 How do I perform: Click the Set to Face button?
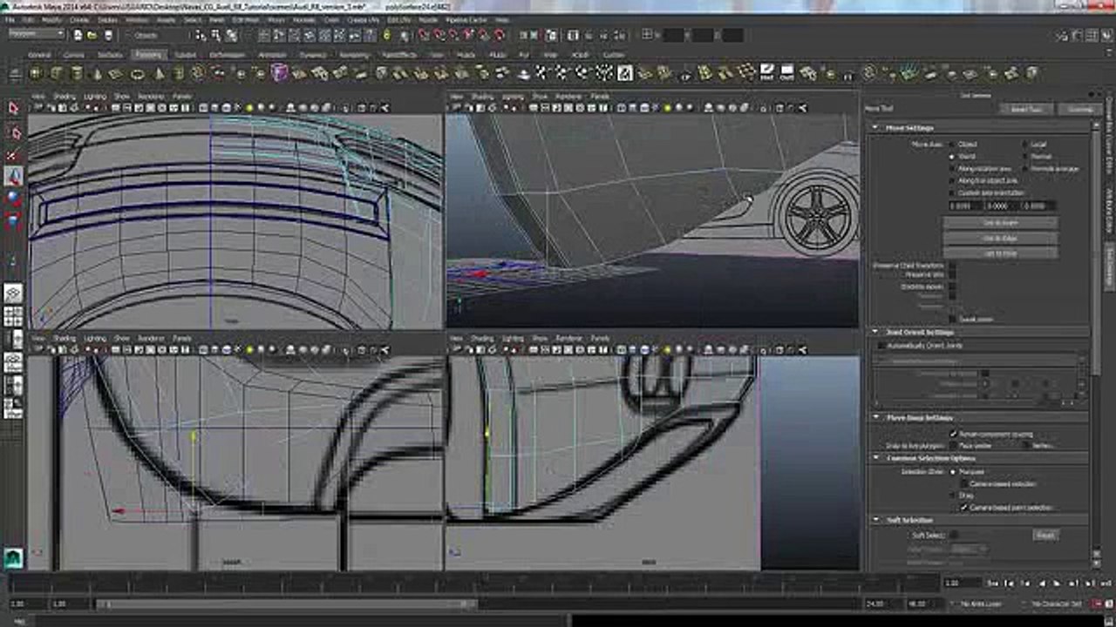pyautogui.click(x=1000, y=253)
